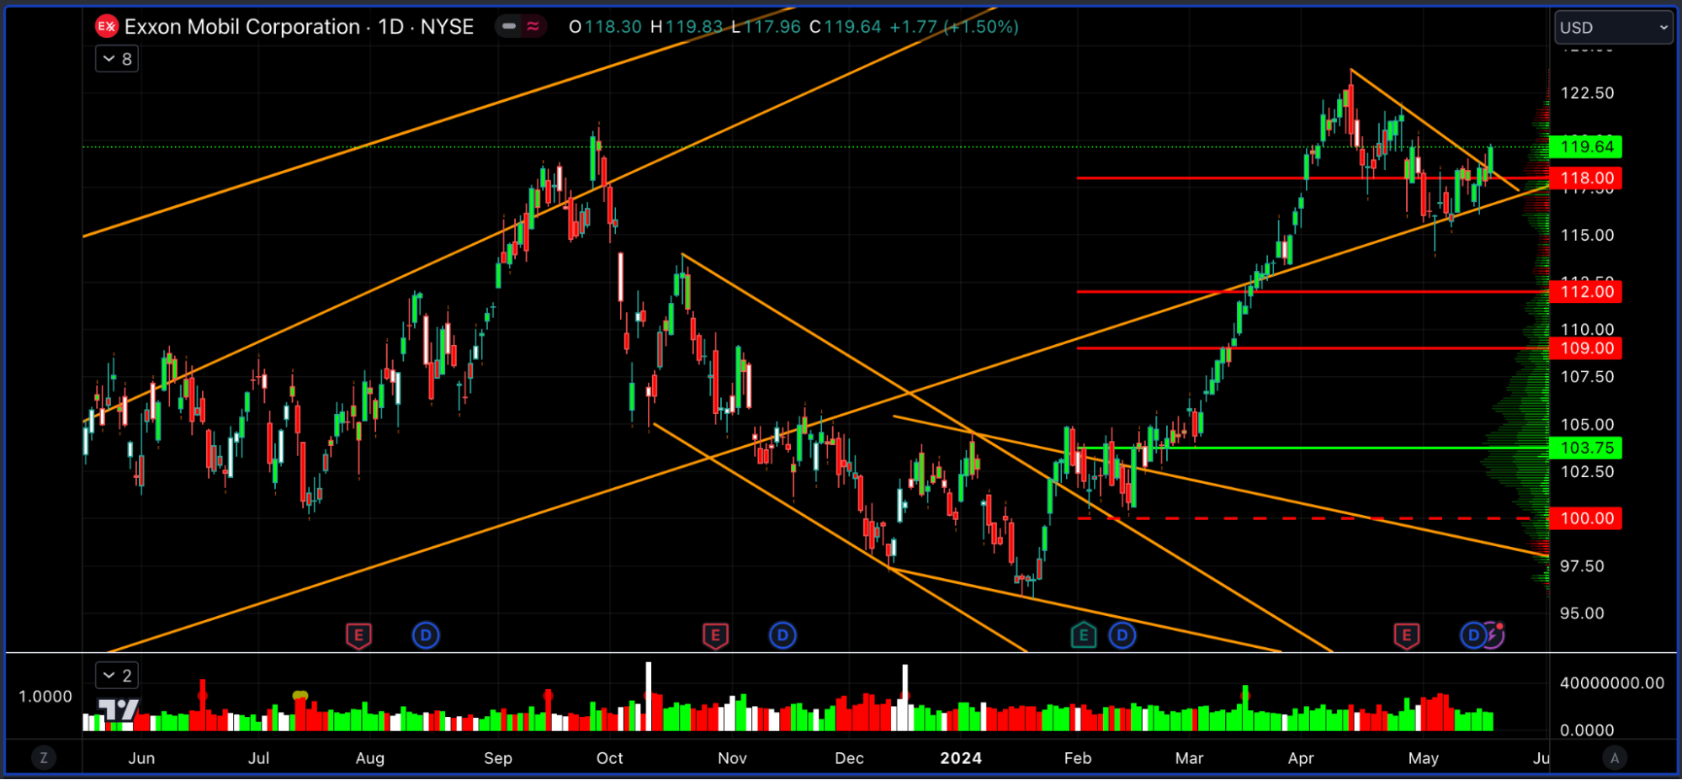Toggle the Z timezone button at bottom left
The height and width of the screenshot is (780, 1682).
[x=44, y=758]
